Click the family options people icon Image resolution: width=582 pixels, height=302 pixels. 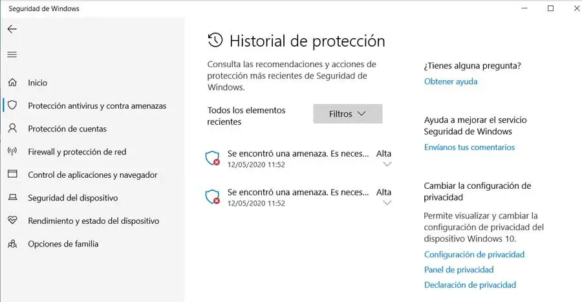tap(12, 244)
